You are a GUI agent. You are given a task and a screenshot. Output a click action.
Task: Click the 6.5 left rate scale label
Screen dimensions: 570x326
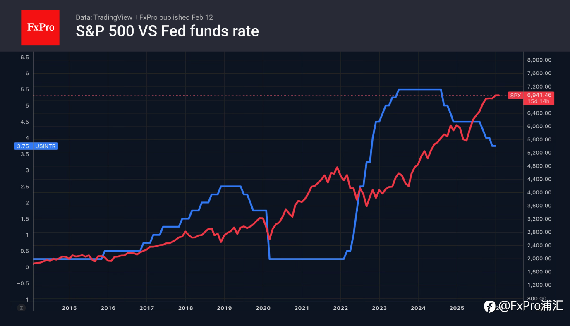click(25, 58)
